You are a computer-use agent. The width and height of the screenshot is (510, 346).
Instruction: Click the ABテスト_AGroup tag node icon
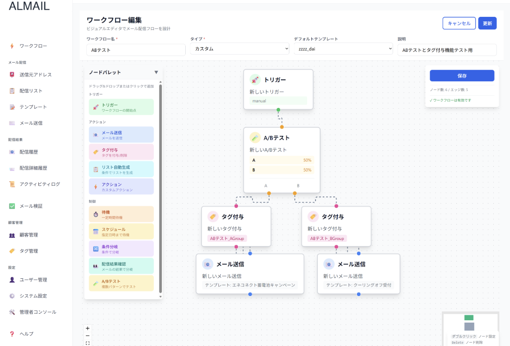coord(213,217)
